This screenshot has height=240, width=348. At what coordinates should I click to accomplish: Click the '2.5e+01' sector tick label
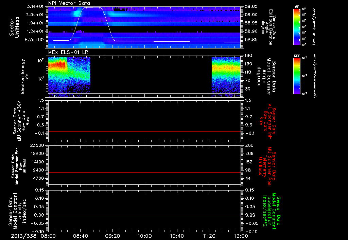tap(35, 15)
